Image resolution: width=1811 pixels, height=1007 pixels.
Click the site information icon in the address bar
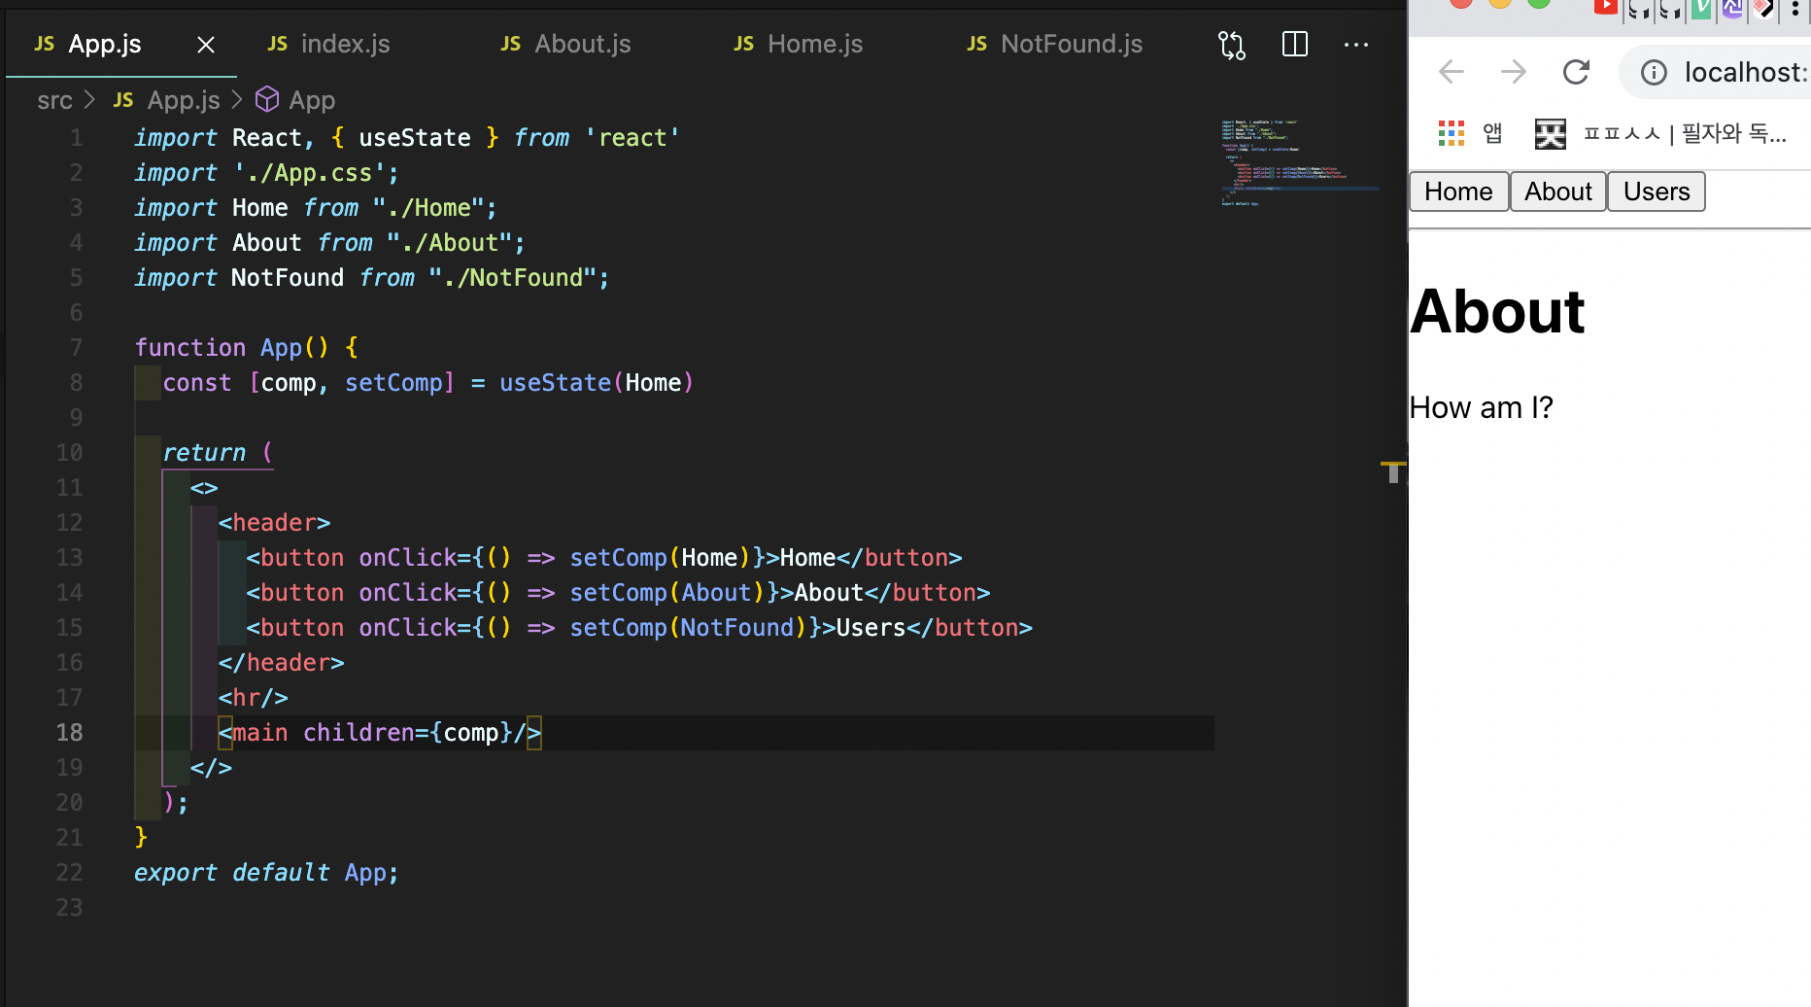(1653, 71)
